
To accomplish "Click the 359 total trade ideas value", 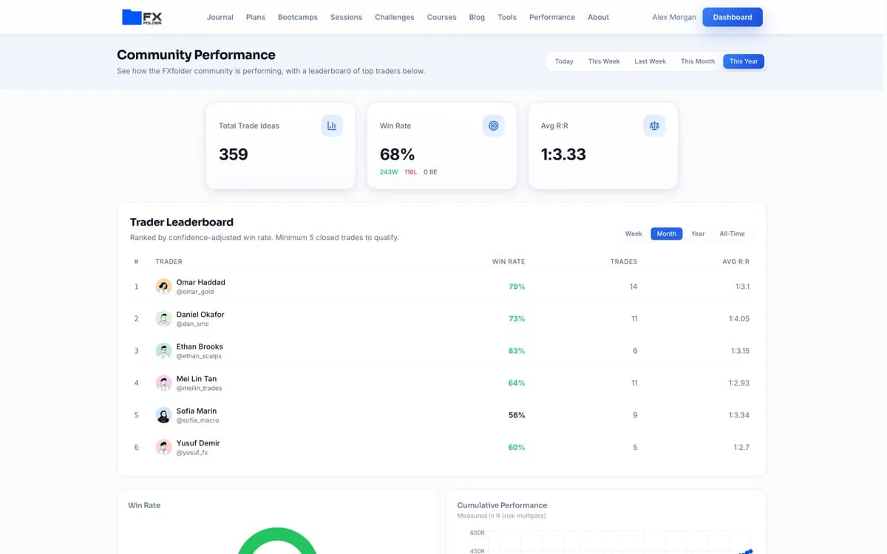I will 234,154.
